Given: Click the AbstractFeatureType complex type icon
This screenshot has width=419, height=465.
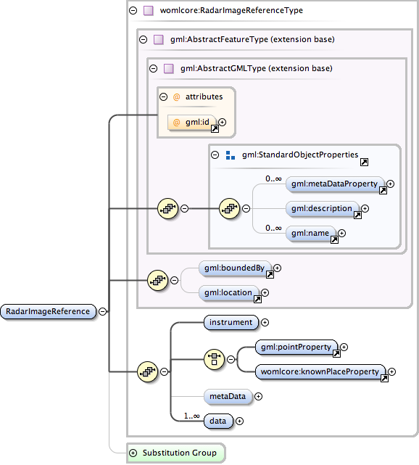Looking at the screenshot, I should coord(159,39).
